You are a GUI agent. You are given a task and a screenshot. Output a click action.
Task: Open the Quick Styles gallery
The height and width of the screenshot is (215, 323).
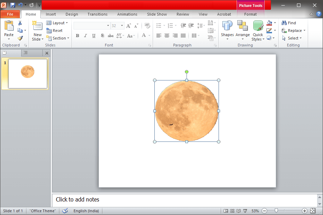[258, 30]
